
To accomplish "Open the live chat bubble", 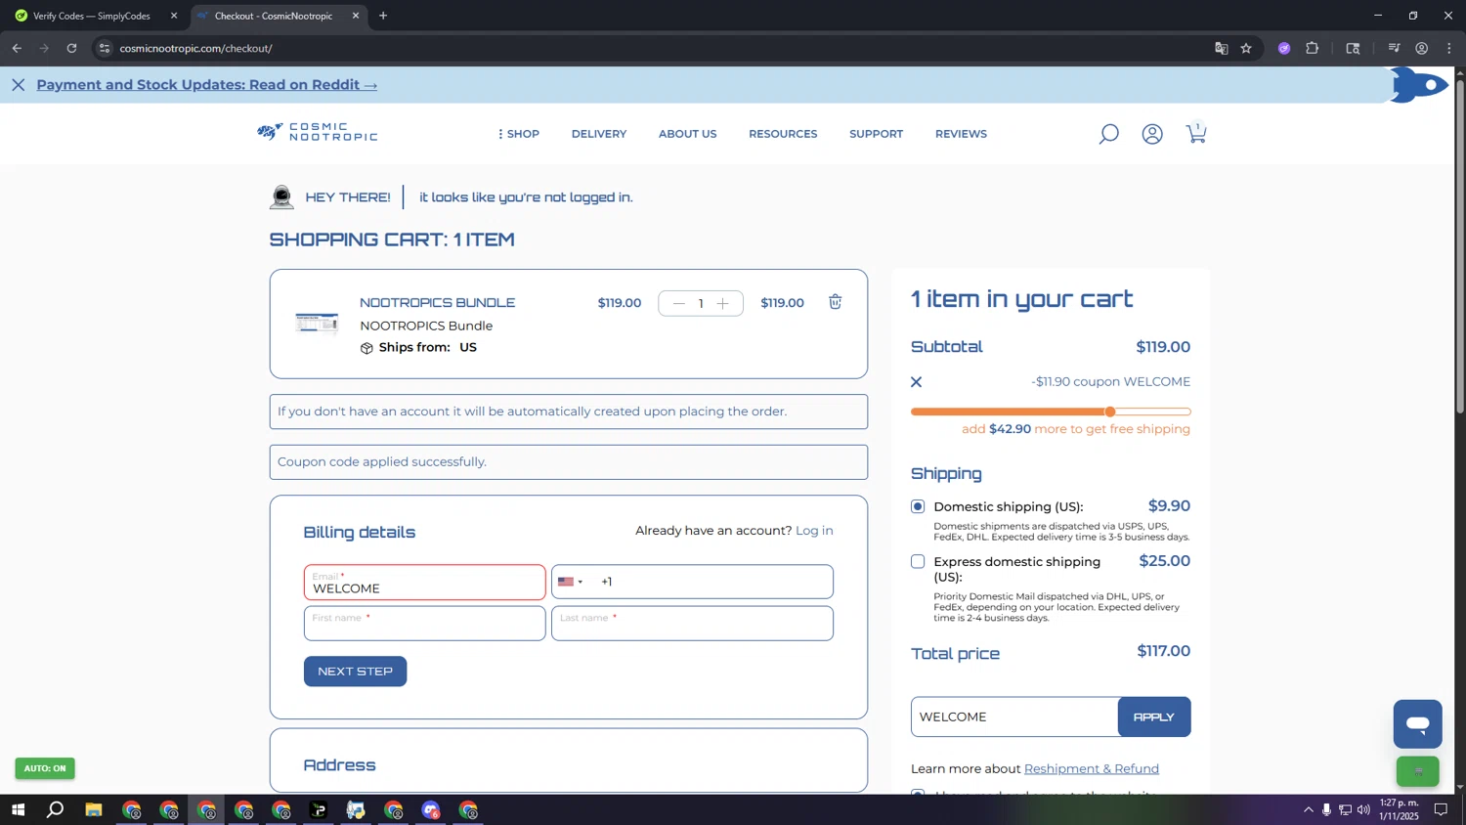I will coord(1417,724).
